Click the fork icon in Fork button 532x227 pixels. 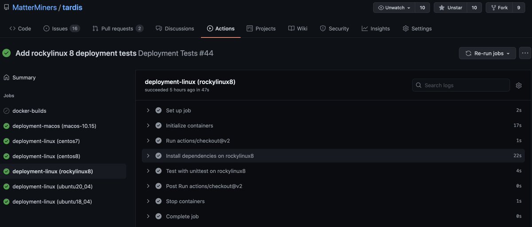[x=493, y=8]
